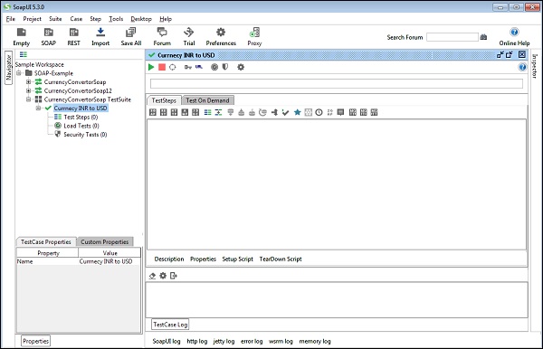543x349 pixels.
Task: Click the export log icon
Action: coord(174,276)
